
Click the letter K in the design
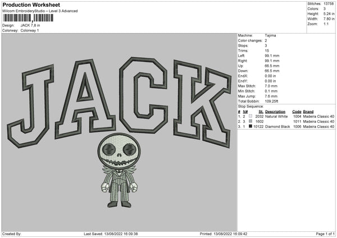[x=201, y=100]
